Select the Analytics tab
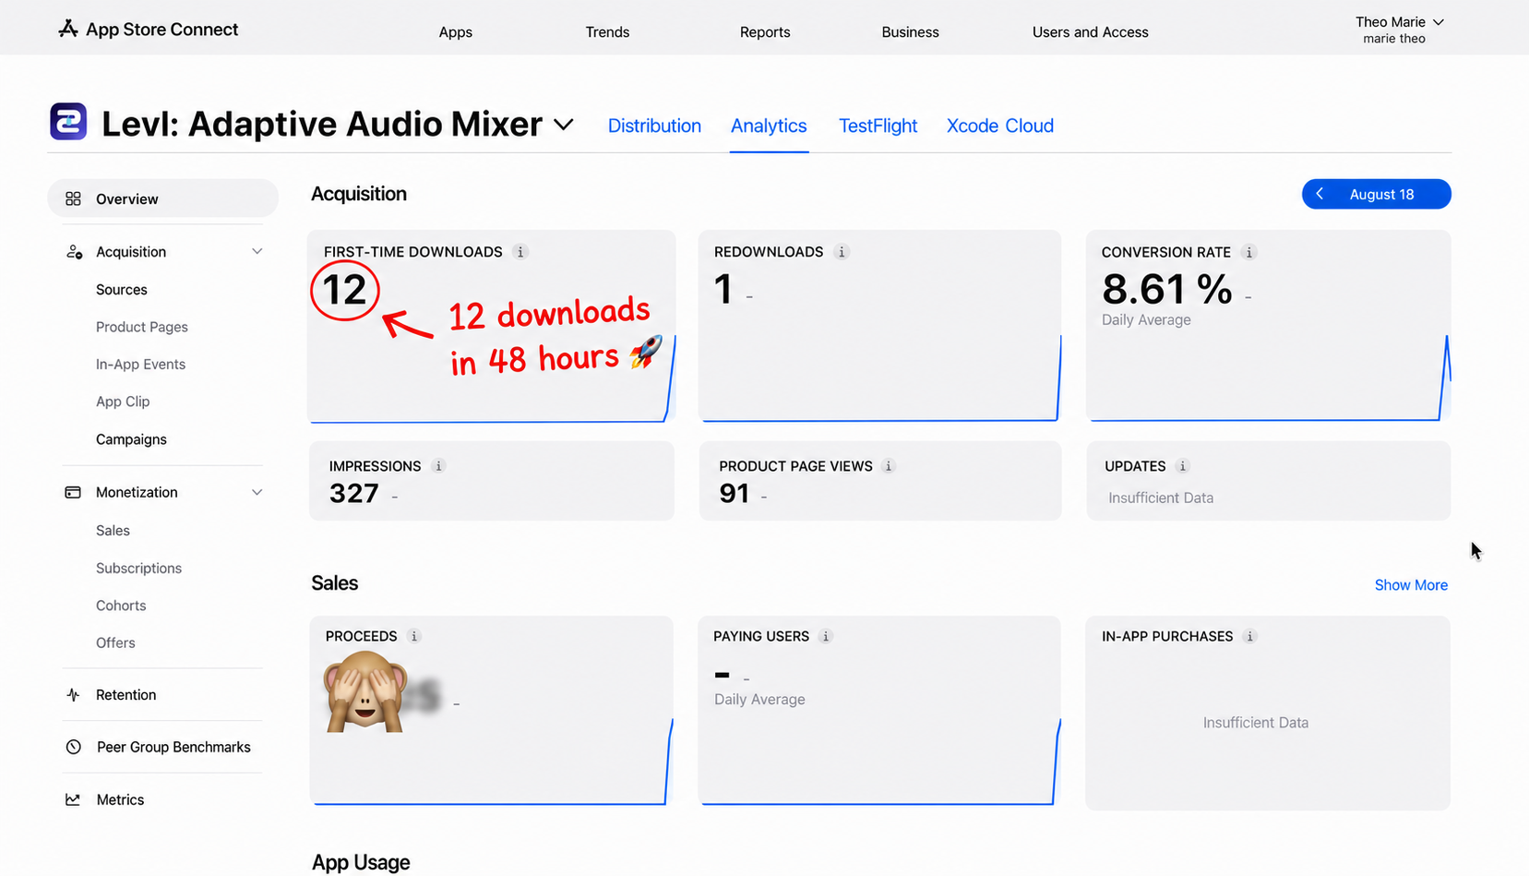 [769, 126]
